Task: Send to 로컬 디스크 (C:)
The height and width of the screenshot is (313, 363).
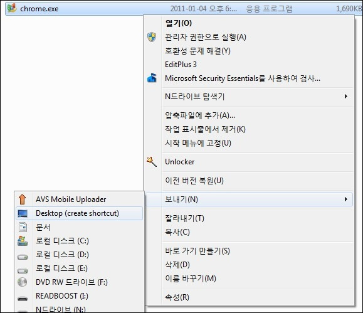Action: pyautogui.click(x=79, y=241)
